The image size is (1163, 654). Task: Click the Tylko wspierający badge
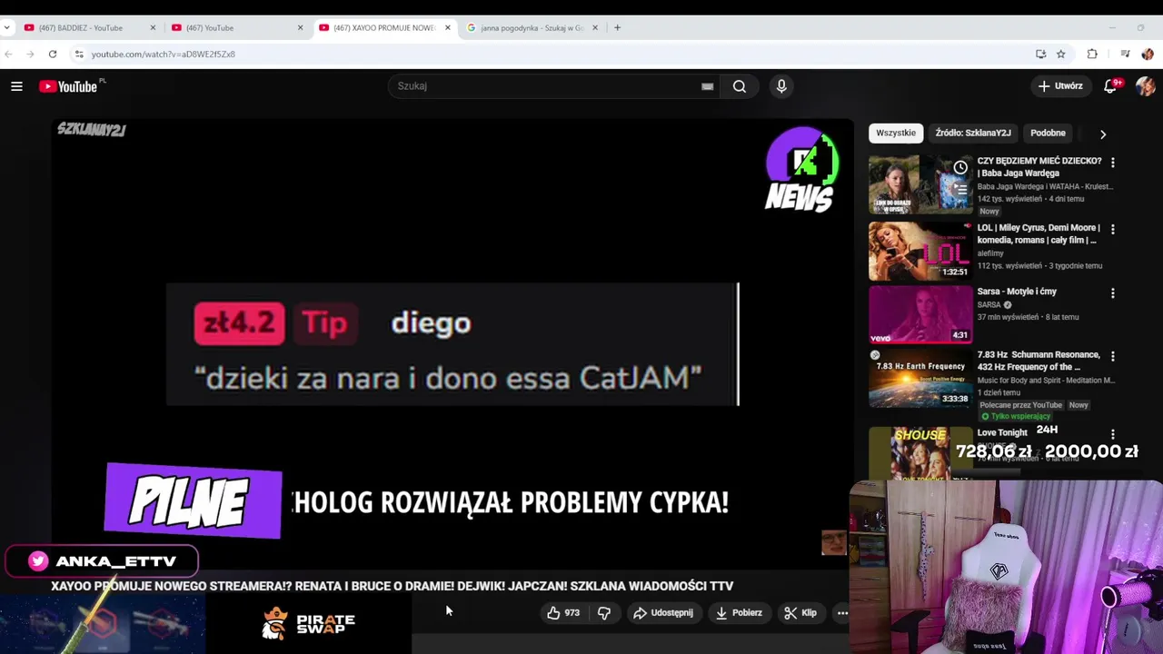[x=1016, y=417]
